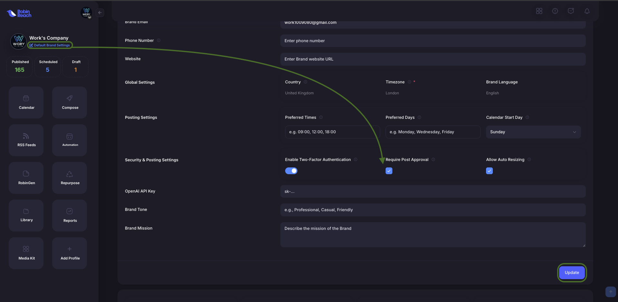Open the Media Kit tile
618x302 pixels.
[26, 253]
